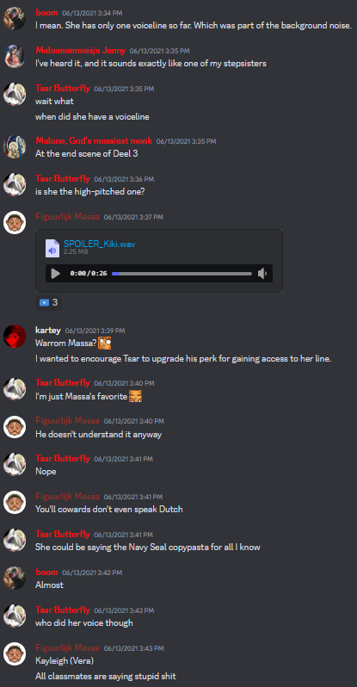Toggle the blue emoji reaction with count 3
The height and width of the screenshot is (687, 357).
click(49, 302)
